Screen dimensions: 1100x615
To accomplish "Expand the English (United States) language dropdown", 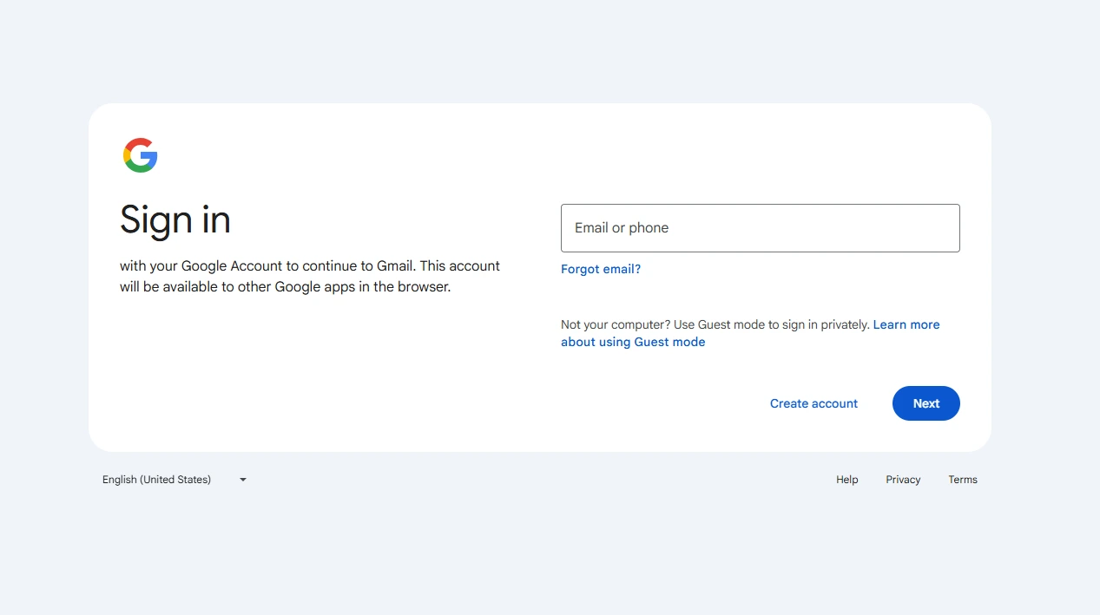I will (x=175, y=480).
